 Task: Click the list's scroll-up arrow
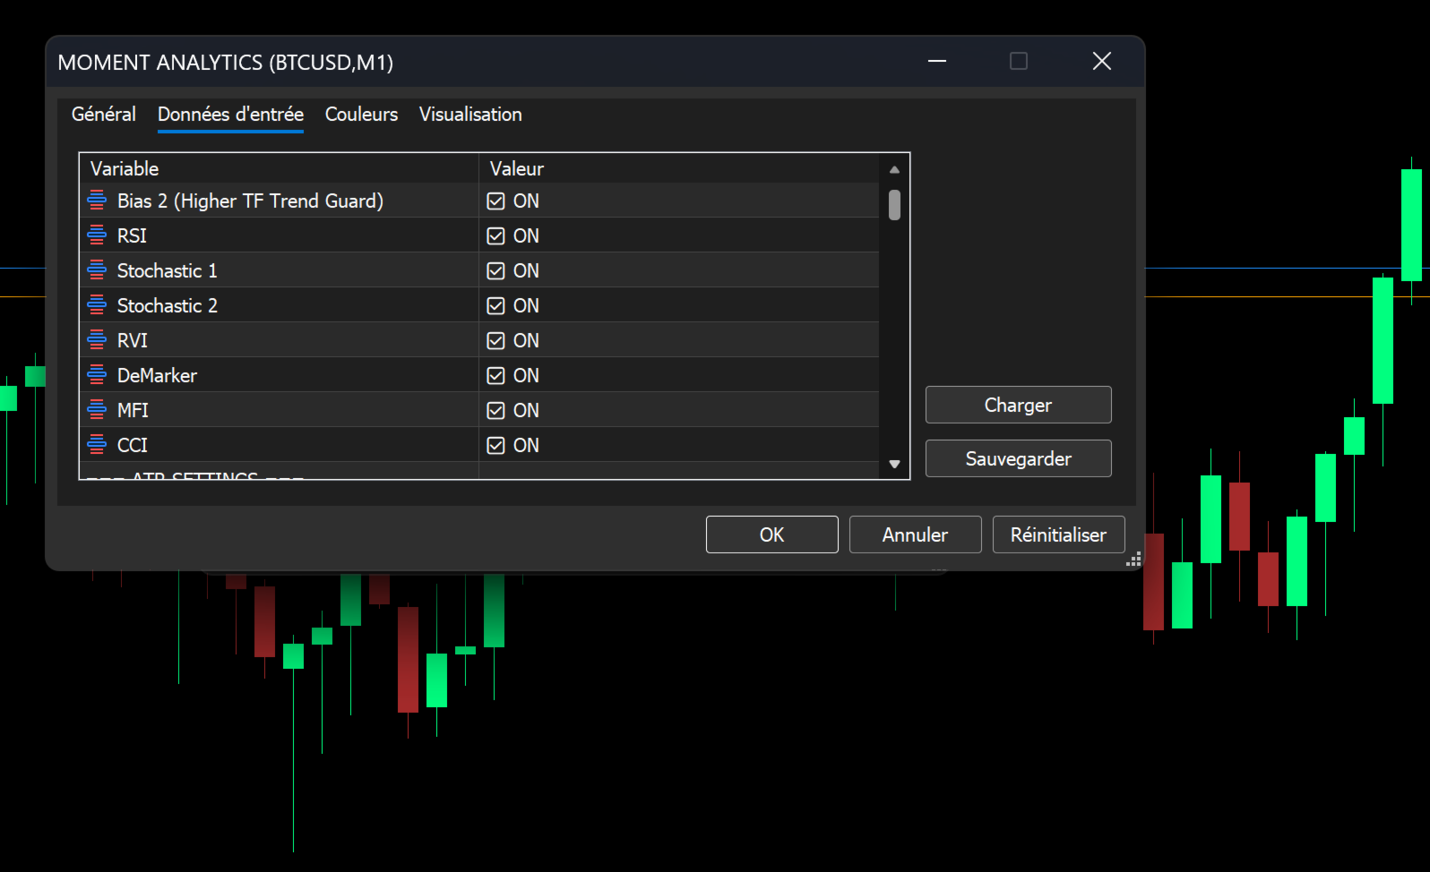pos(894,169)
